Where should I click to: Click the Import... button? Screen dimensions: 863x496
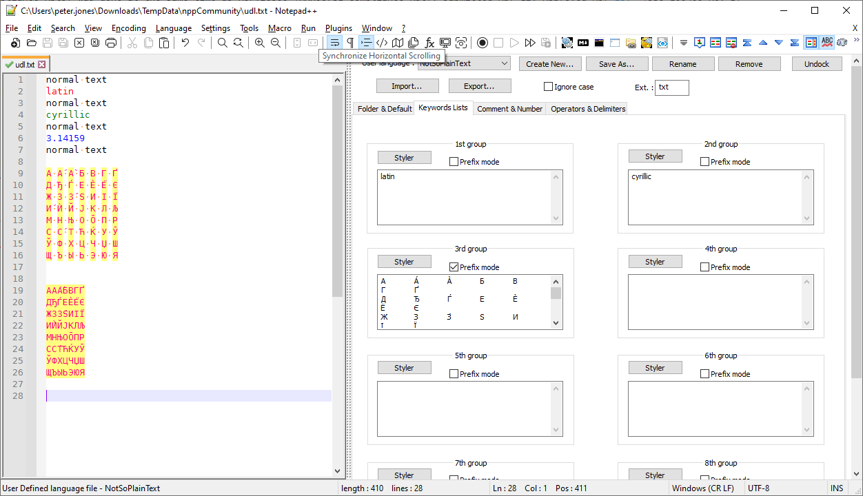(x=407, y=86)
